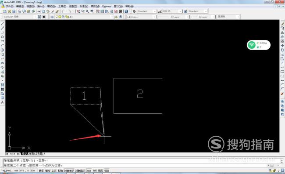285x174 pixels.
Task: Select the Mirror modify tool
Action: [x=282, y=33]
